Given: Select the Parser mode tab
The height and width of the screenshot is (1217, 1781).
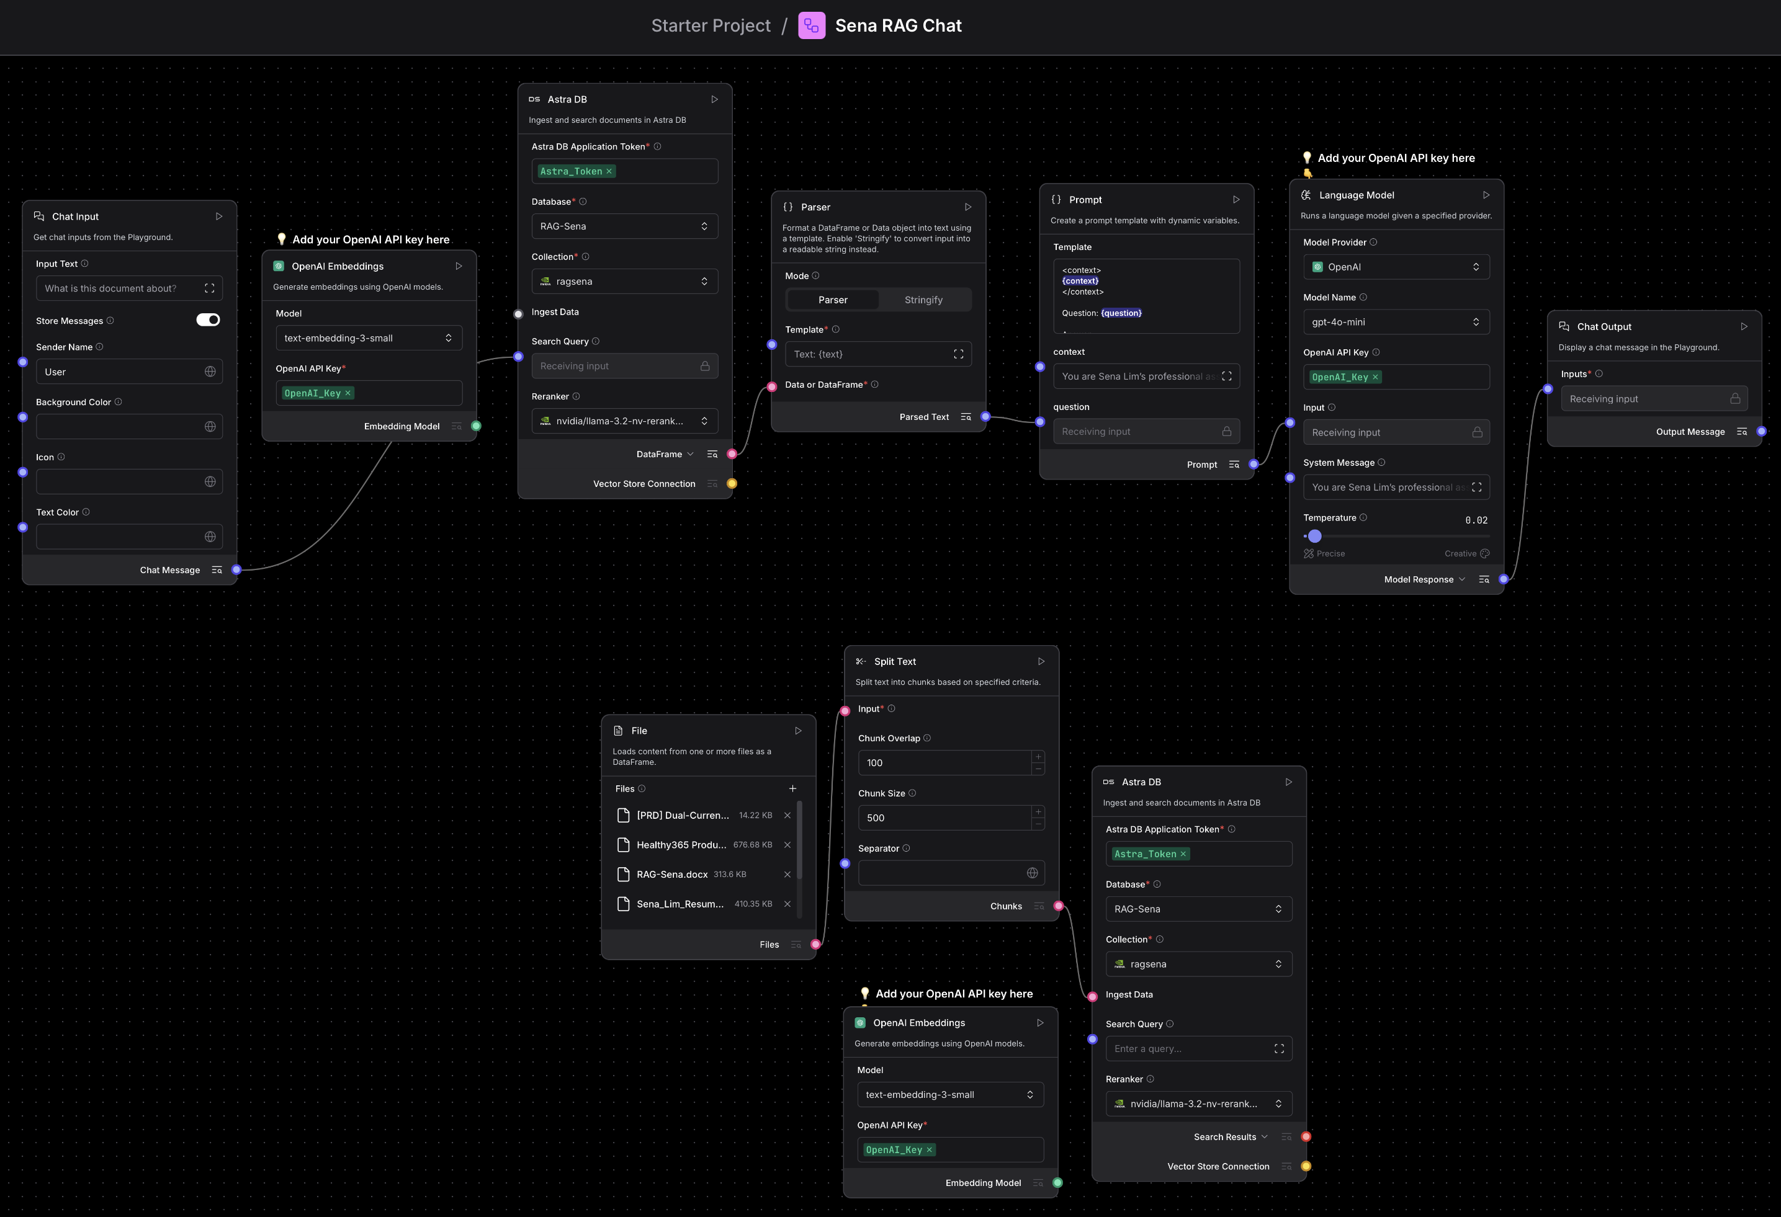Looking at the screenshot, I should (833, 300).
